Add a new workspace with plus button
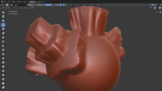162x91 pixels. pyautogui.click(x=44, y=2)
